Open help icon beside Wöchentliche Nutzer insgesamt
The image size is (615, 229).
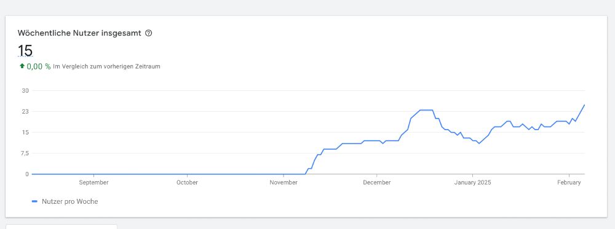pos(148,33)
